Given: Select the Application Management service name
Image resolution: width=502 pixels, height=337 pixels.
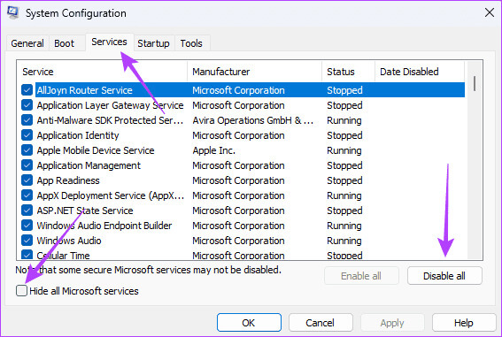Looking at the screenshot, I should tap(89, 165).
